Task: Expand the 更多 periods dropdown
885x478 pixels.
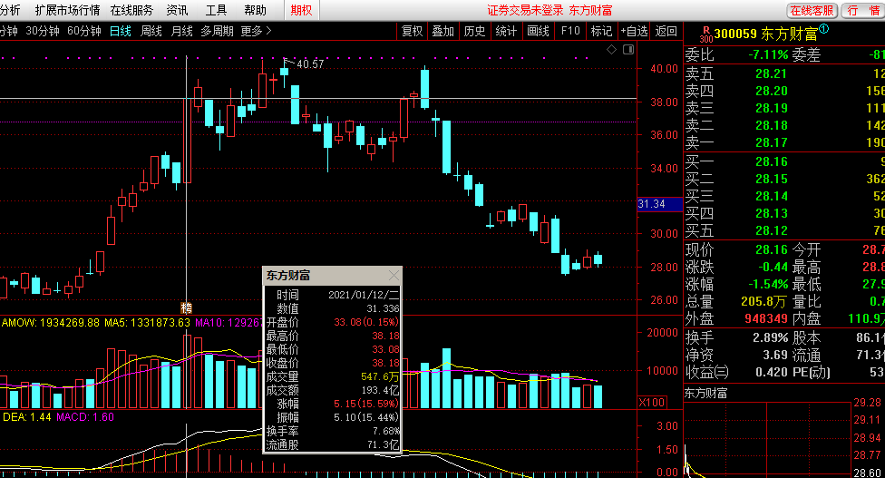Action: pos(256,31)
